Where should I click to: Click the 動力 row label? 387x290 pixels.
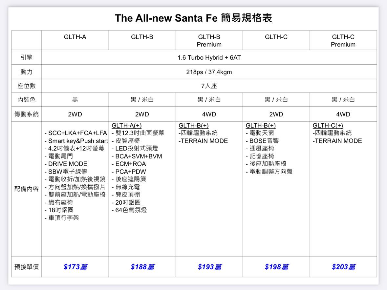26,72
